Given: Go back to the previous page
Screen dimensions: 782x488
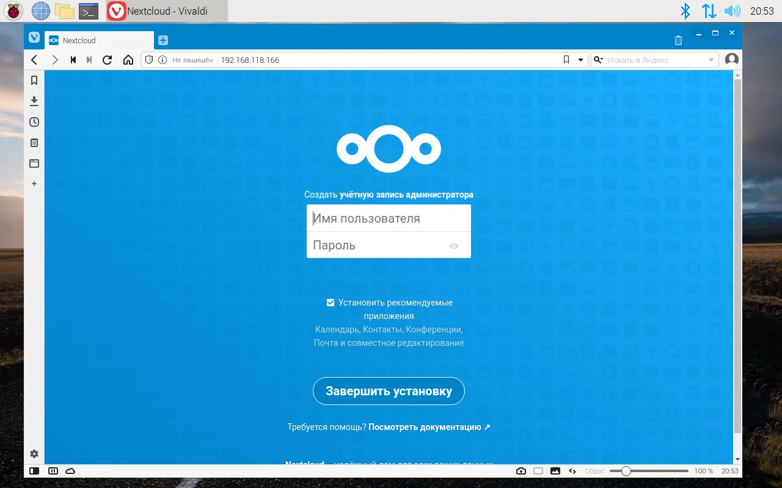Looking at the screenshot, I should tap(34, 60).
